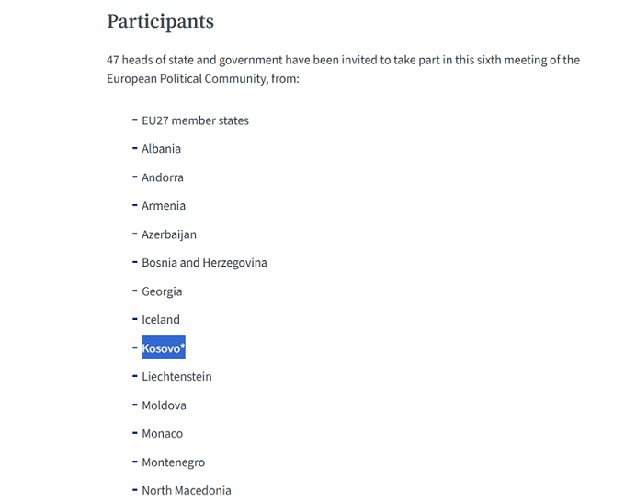The width and height of the screenshot is (636, 502).
Task: Click the bullet dash before North Macedonia
Action: [x=135, y=490]
